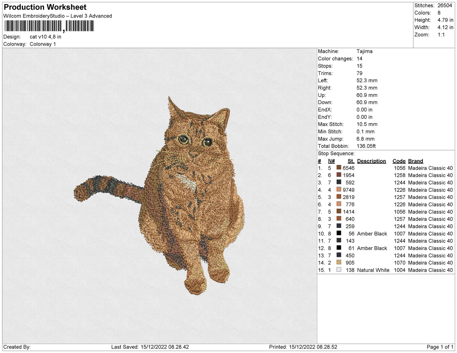Click the black swatch in stop row 10
Screen dimensions: 457x353
339,234
